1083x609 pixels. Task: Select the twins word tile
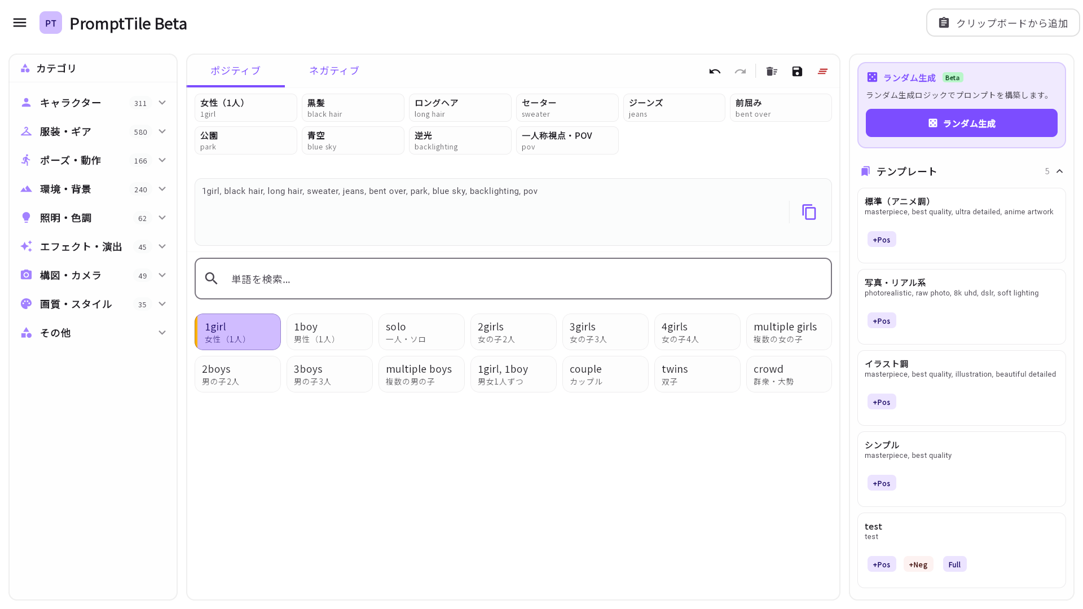click(697, 374)
